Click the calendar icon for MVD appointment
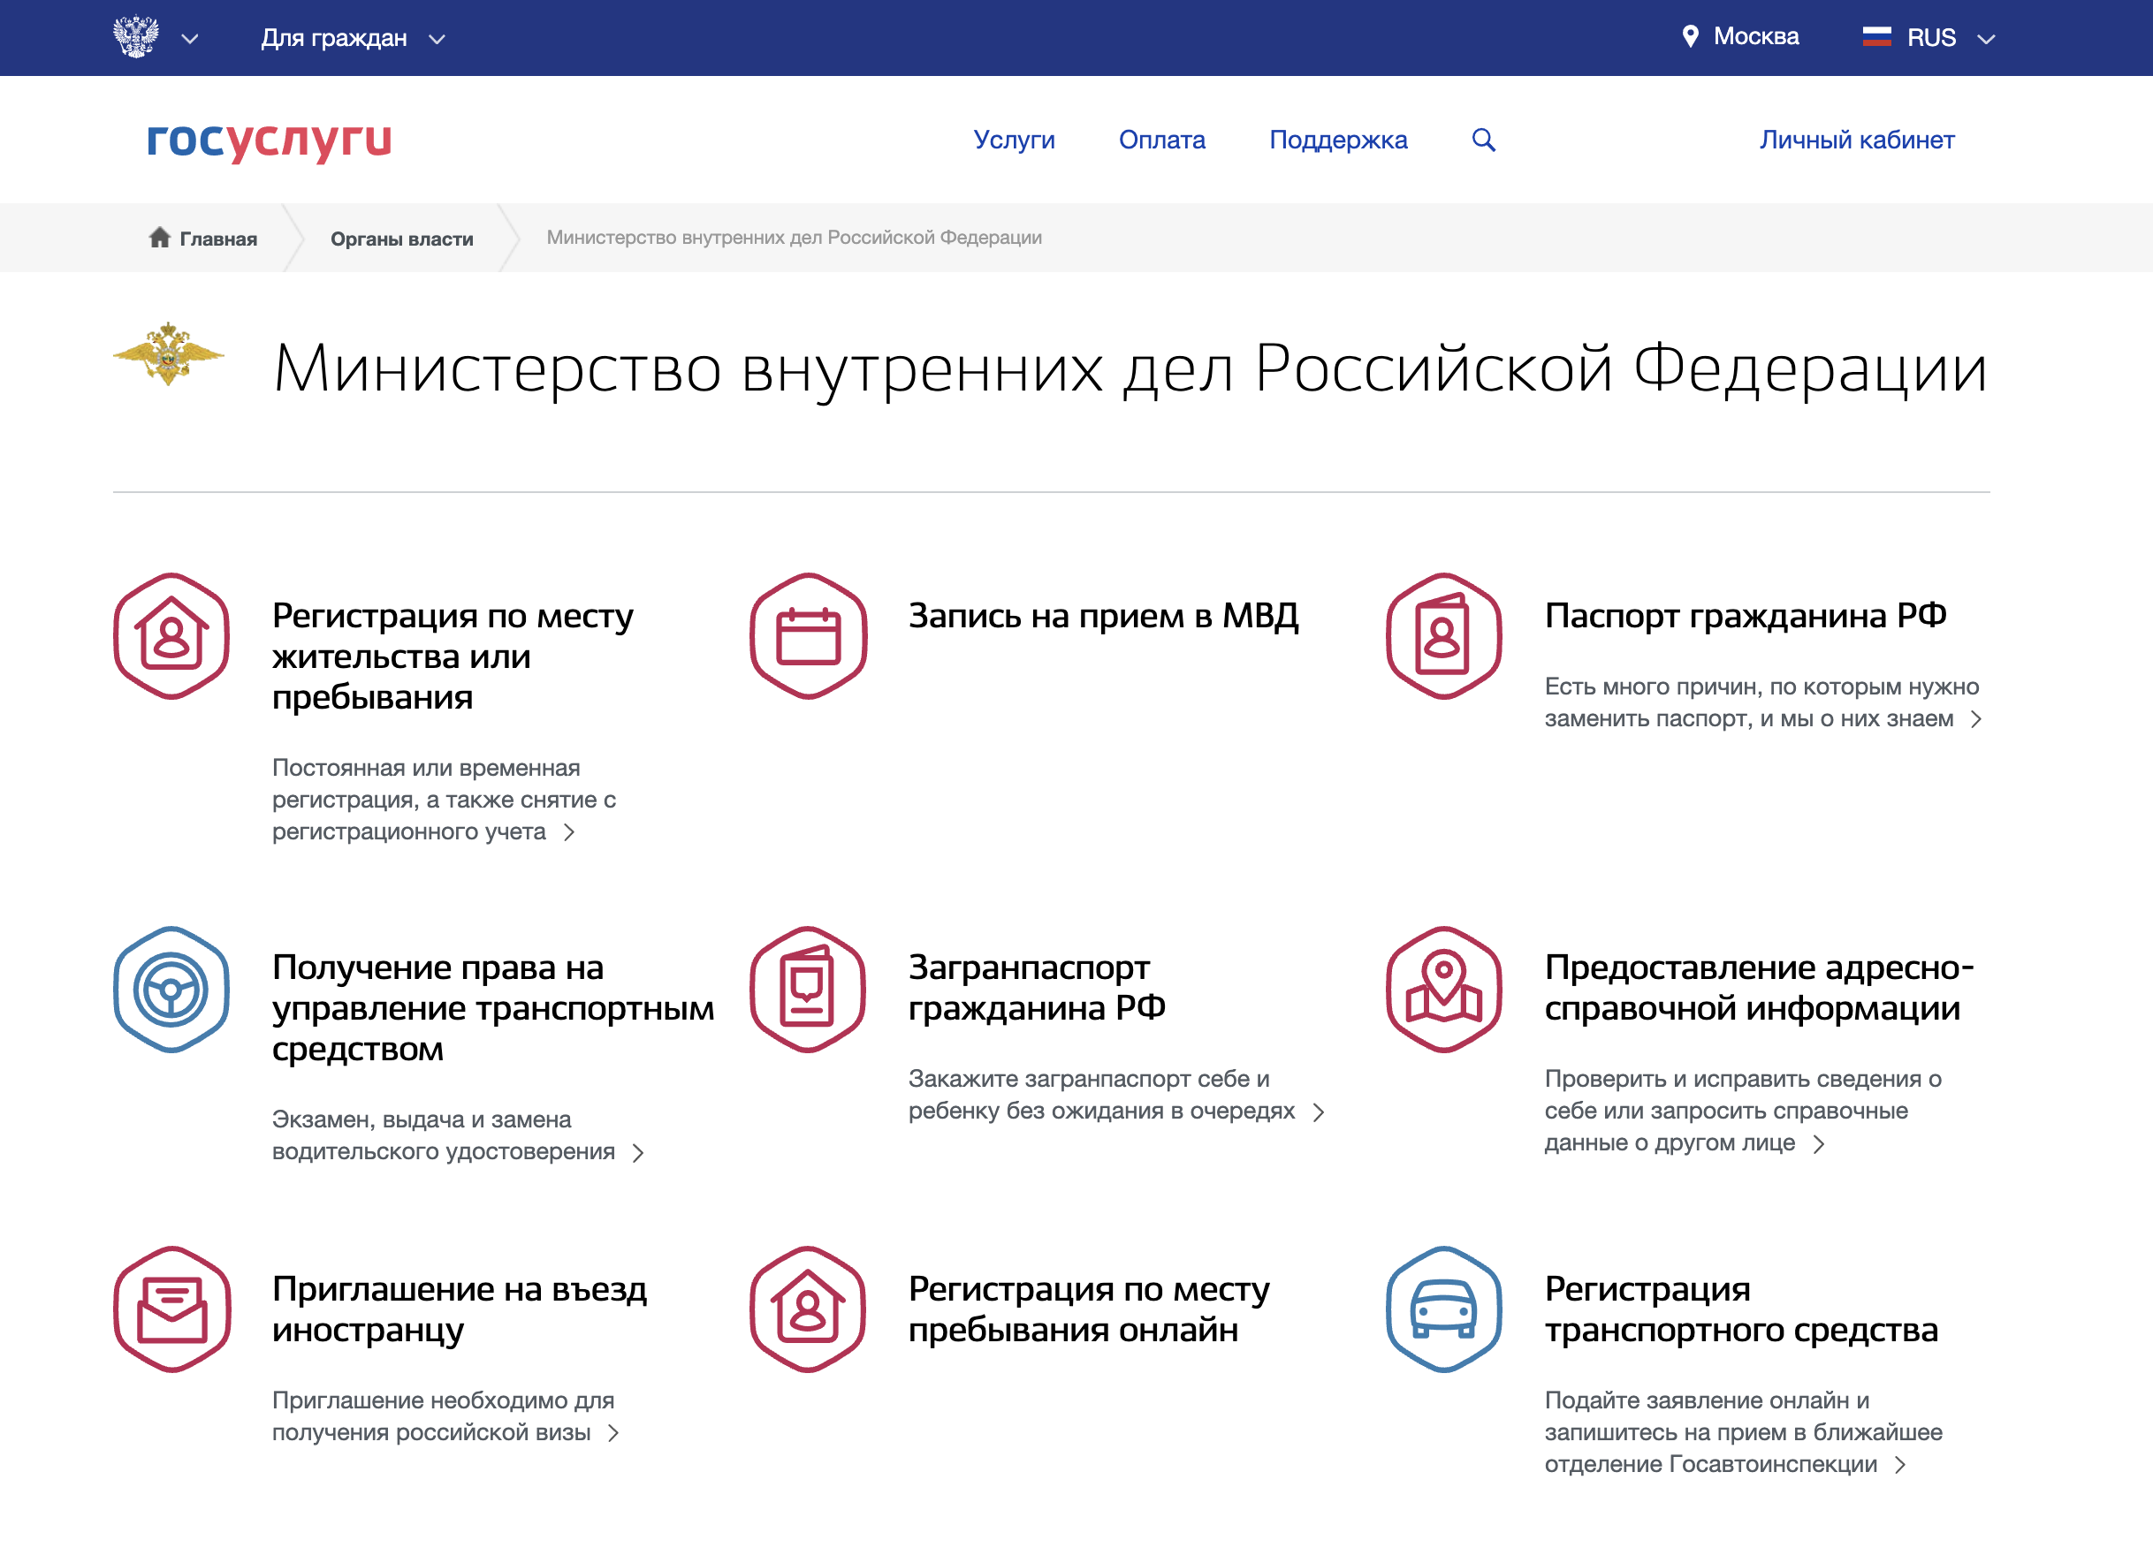 [x=808, y=637]
